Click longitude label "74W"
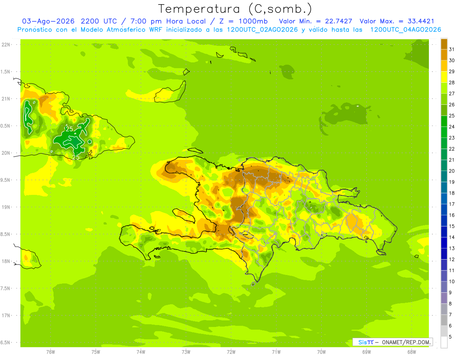 coord(141,352)
